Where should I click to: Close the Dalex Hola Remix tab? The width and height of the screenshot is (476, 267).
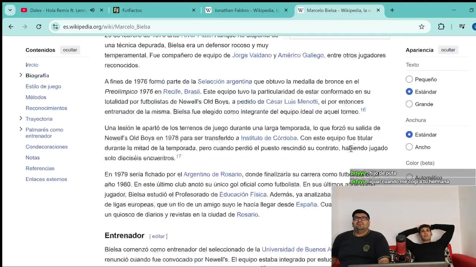(102, 10)
